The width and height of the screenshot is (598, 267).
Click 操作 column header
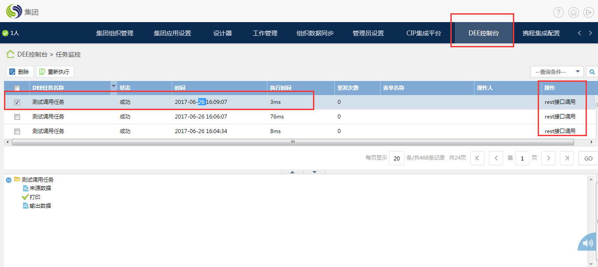coord(550,88)
